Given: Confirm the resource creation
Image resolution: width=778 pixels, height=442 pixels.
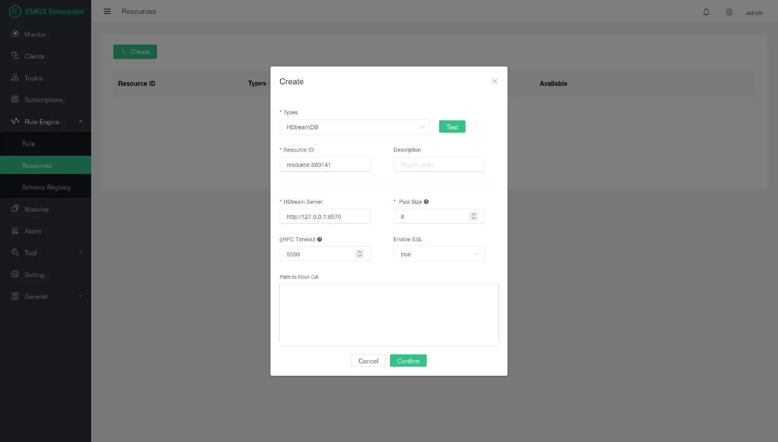Looking at the screenshot, I should (x=408, y=361).
